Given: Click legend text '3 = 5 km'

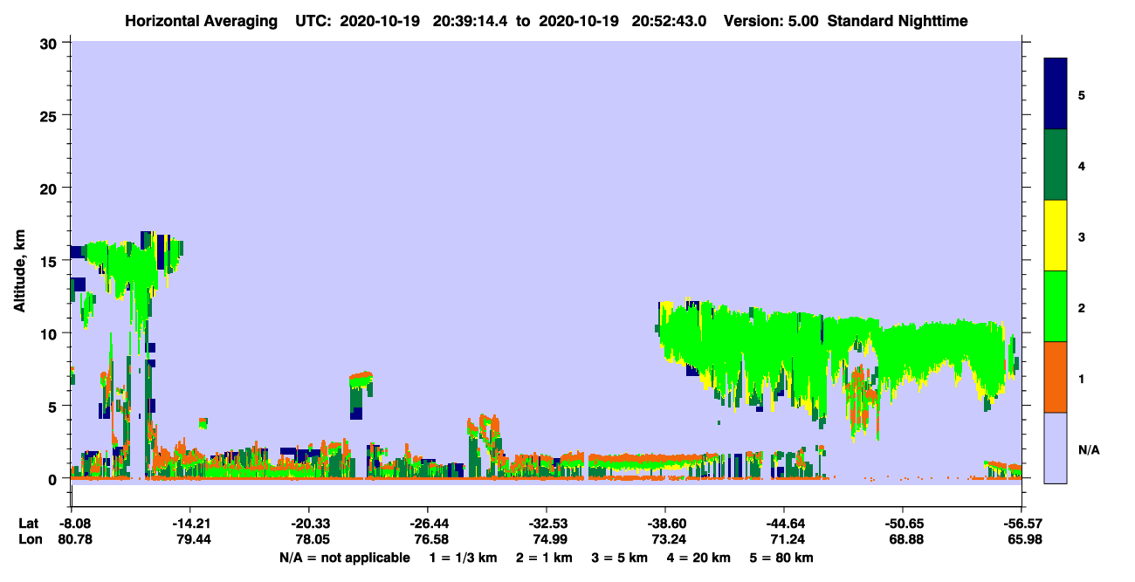Looking at the screenshot, I should 619,558.
